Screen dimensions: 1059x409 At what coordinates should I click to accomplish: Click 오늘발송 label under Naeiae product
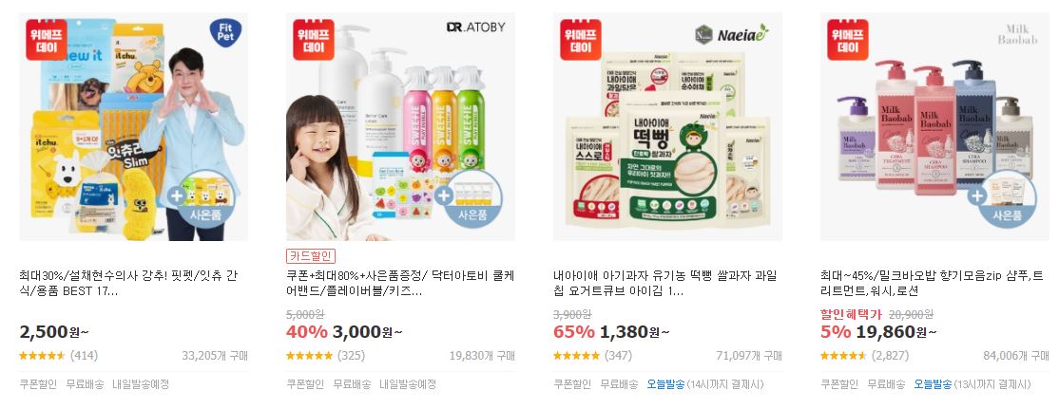tap(665, 384)
